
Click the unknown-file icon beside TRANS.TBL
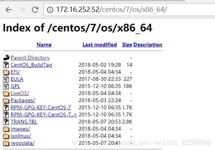[x=6, y=122]
